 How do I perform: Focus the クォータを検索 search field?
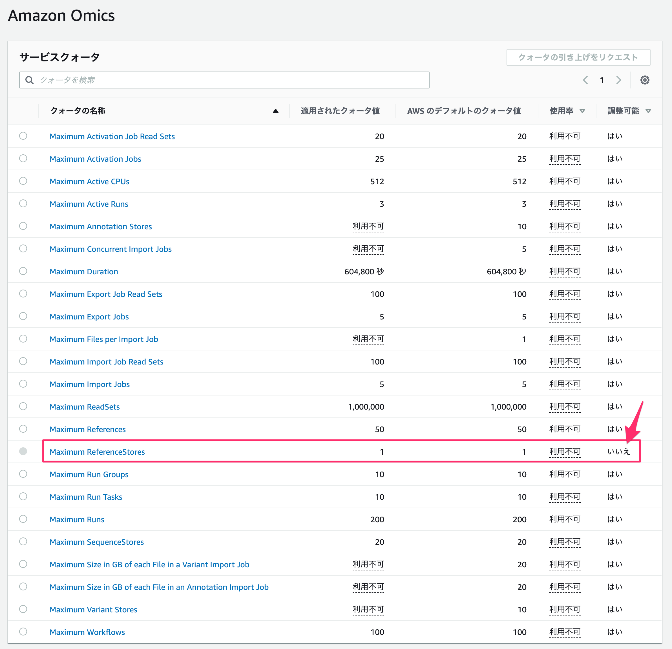(224, 80)
